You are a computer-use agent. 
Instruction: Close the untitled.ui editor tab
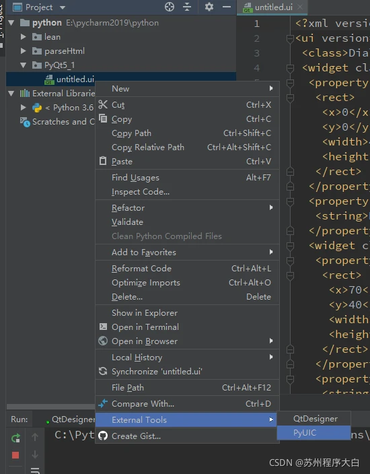pyautogui.click(x=300, y=7)
